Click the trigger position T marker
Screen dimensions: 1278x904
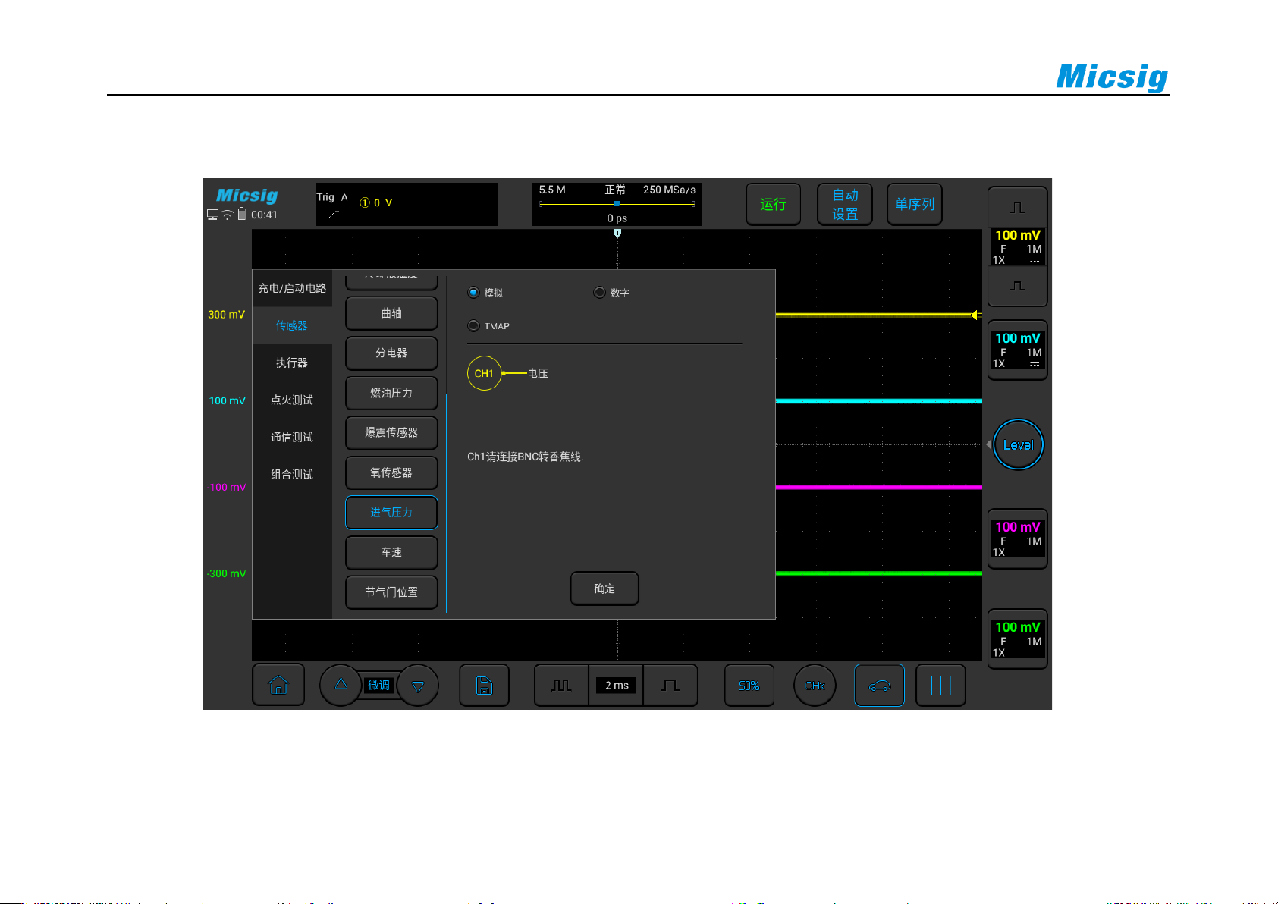[x=617, y=234]
